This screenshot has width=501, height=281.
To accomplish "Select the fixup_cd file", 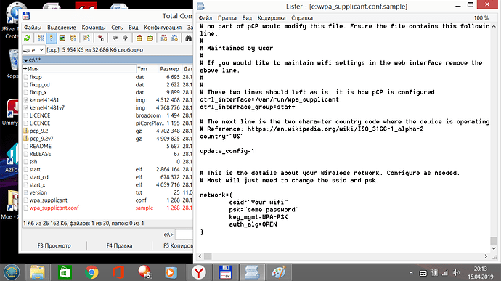I will click(107, 85).
